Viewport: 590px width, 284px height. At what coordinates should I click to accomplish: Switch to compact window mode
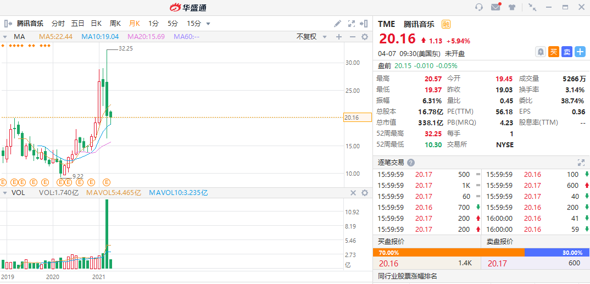click(532, 7)
